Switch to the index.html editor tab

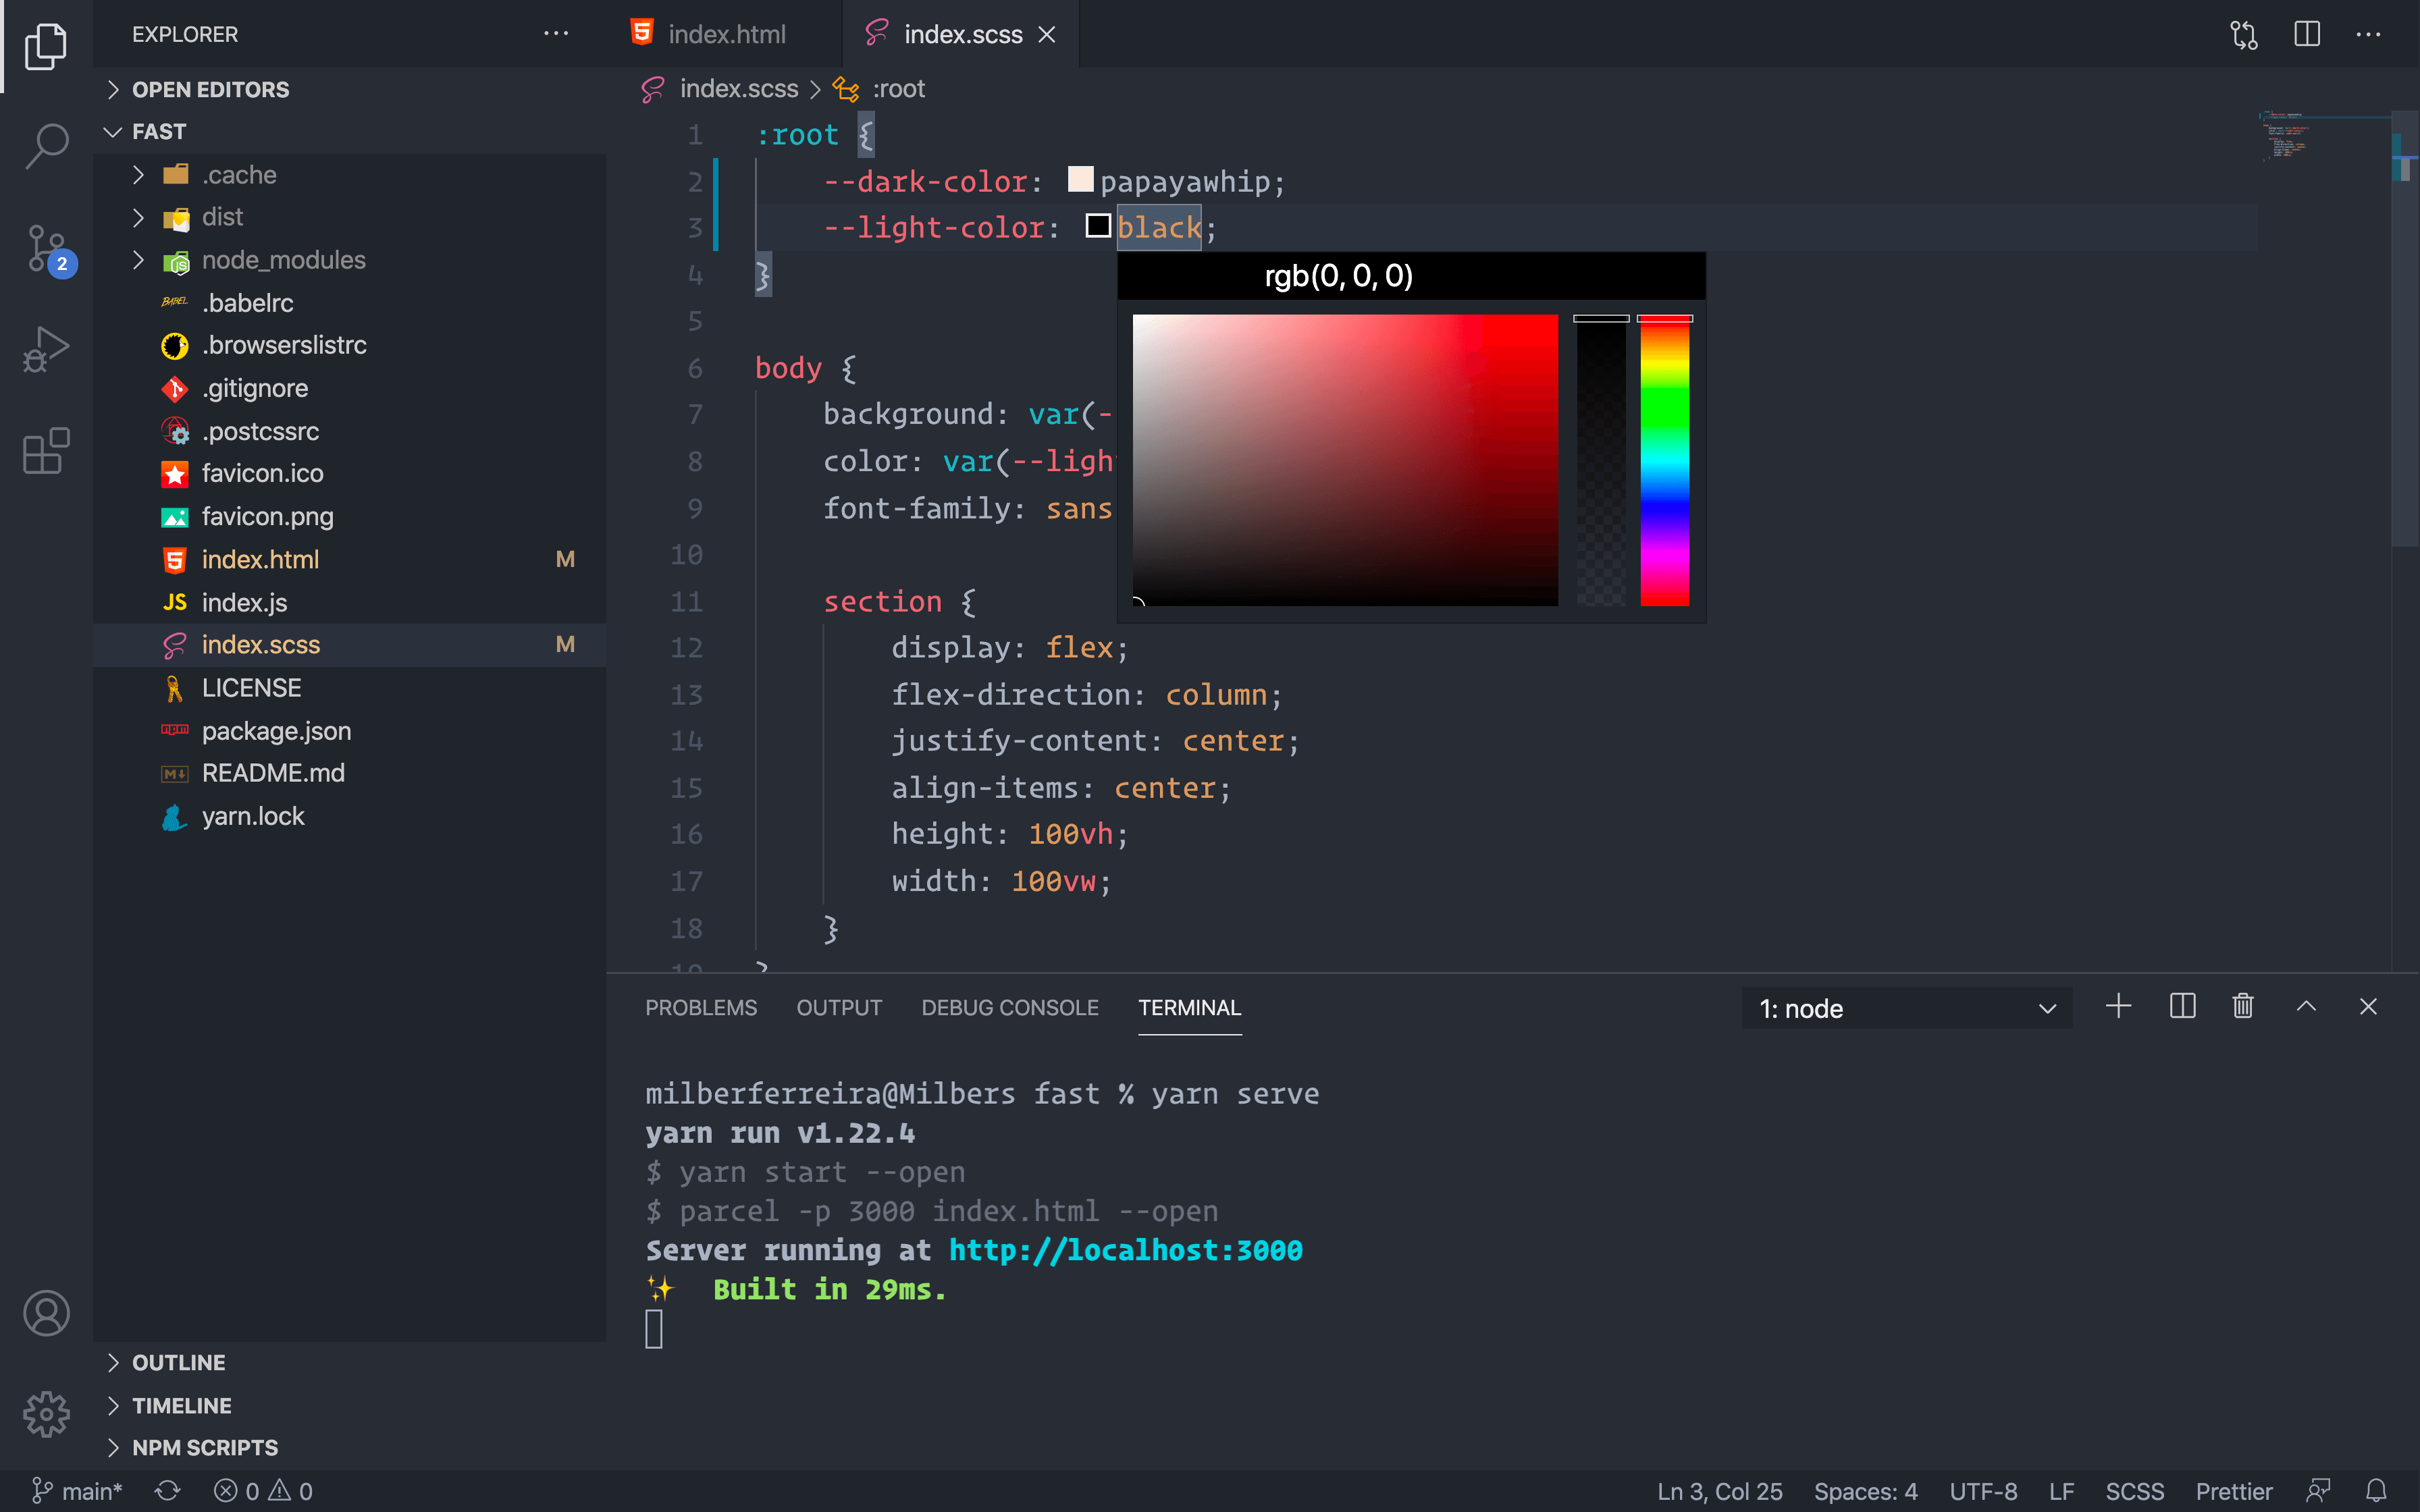tap(726, 35)
